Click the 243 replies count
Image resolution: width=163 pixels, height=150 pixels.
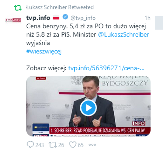[x=40, y=145]
